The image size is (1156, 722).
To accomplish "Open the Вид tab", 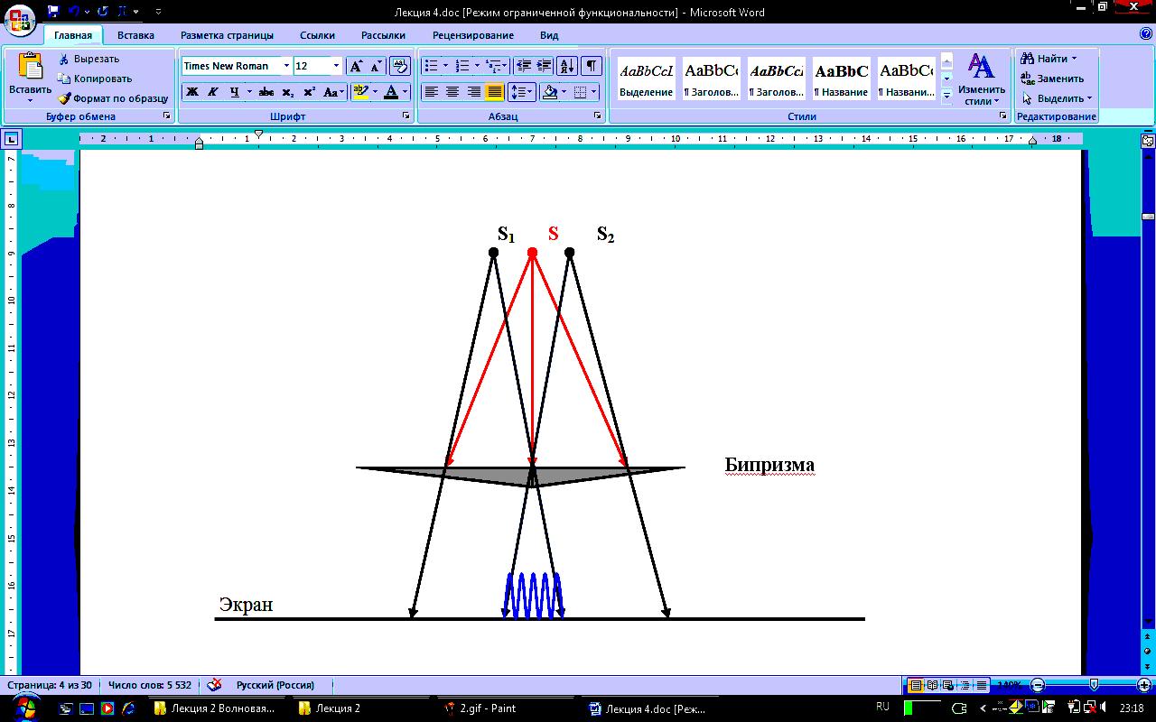I will coord(549,35).
